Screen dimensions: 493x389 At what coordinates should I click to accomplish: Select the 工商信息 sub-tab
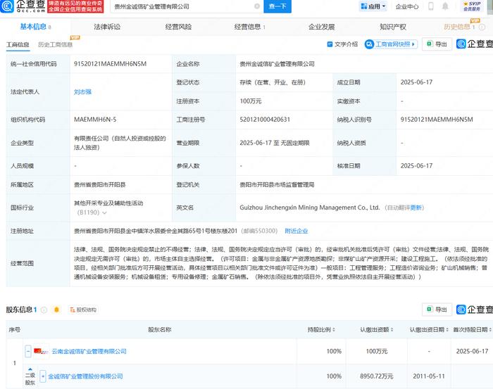(18, 44)
